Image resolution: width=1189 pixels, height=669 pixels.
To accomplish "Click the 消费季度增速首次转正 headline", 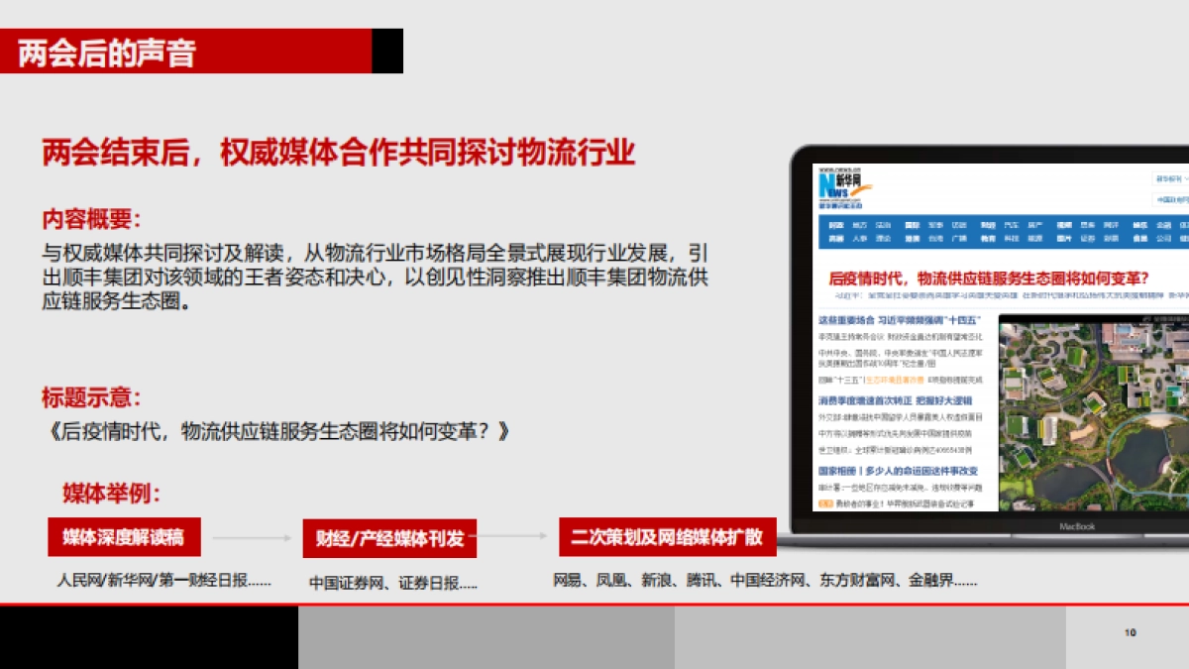I will coord(897,401).
